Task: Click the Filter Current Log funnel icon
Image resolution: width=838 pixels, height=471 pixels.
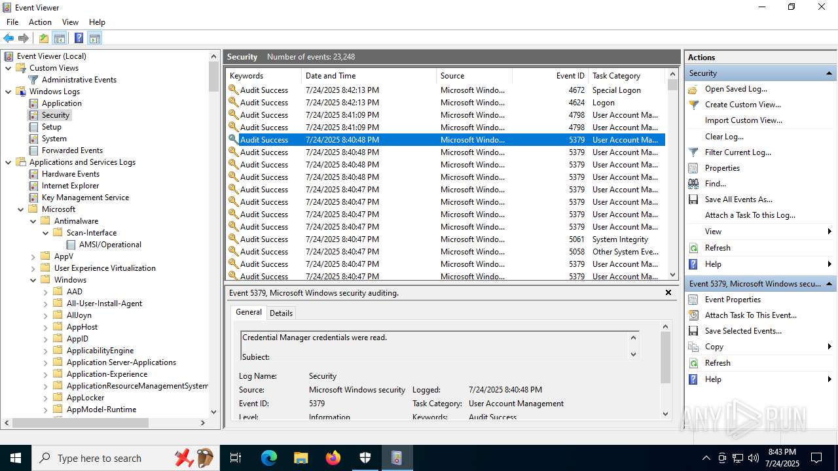Action: [x=693, y=152]
